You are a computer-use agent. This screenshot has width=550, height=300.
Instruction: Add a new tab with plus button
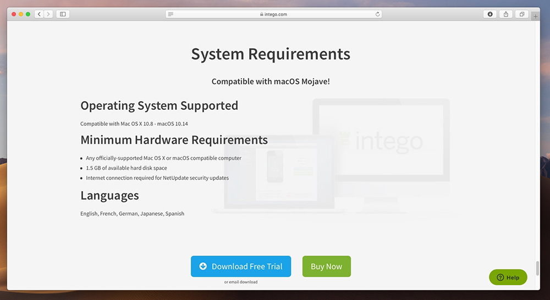(536, 16)
